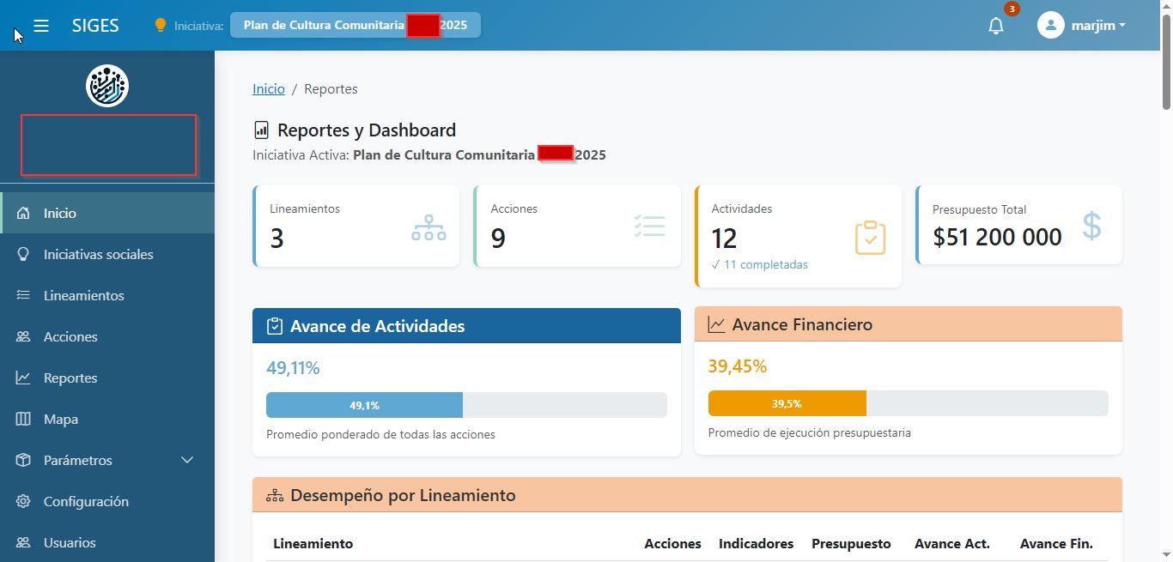The height and width of the screenshot is (562, 1173).
Task: Click the Inicio breadcrumb link
Action: point(269,88)
